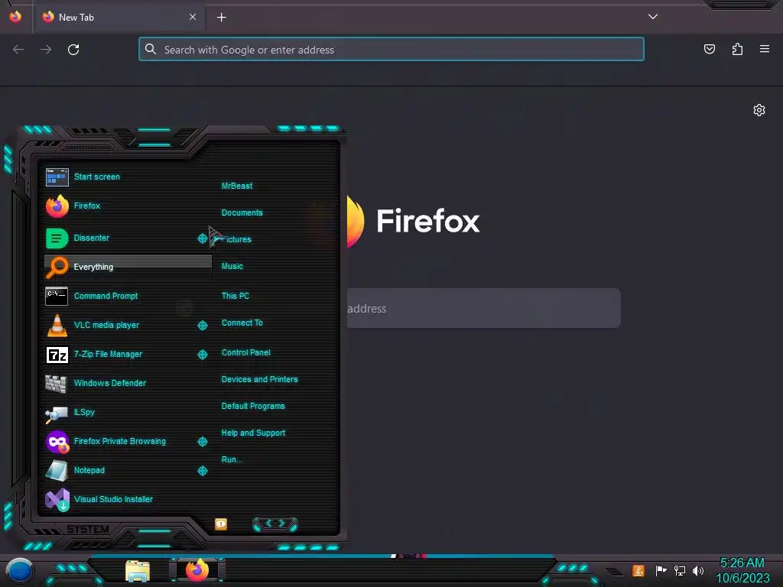Launch Notepad from start menu
The image size is (783, 587).
coord(120,470)
